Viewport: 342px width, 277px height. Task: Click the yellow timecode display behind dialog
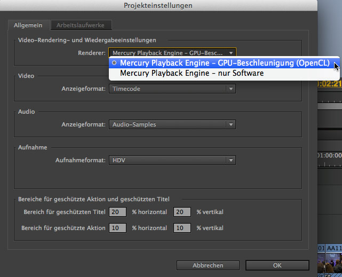[x=330, y=84]
